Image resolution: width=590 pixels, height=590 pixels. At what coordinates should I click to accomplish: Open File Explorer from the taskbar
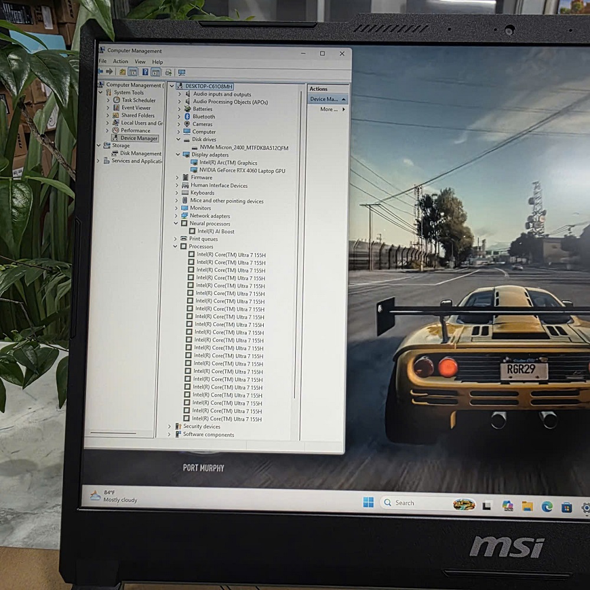[527, 506]
